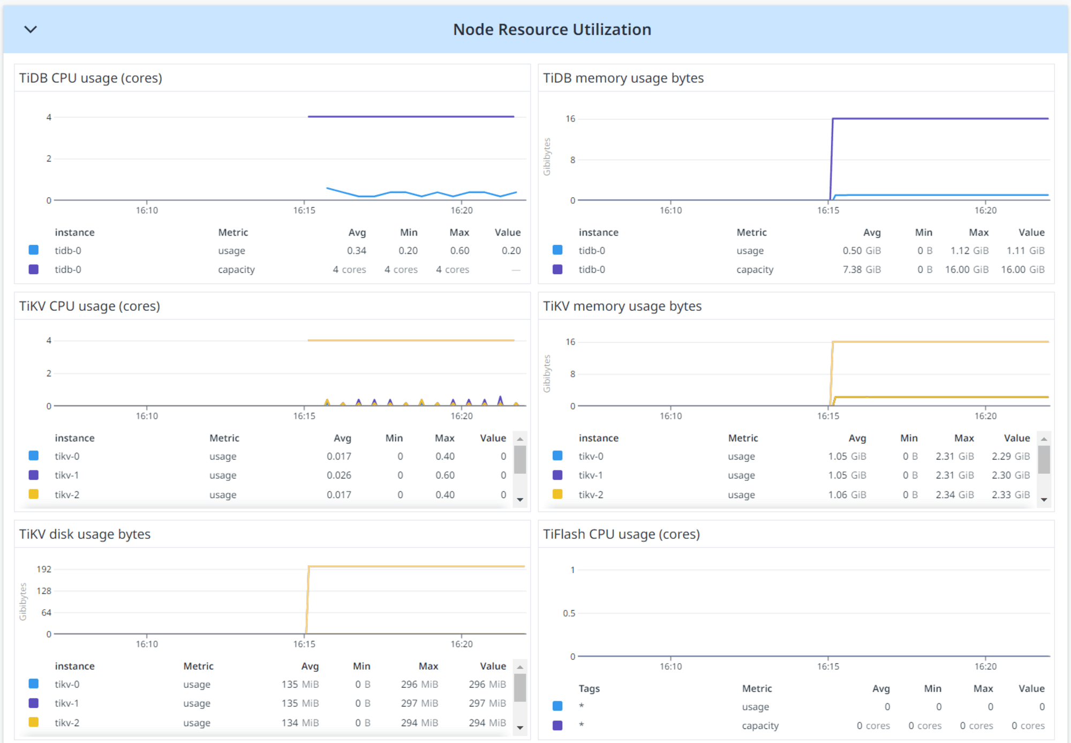This screenshot has width=1071, height=743.
Task: Click the blue tidb-0 usage swatch in TiDB memory legend
Action: point(557,250)
